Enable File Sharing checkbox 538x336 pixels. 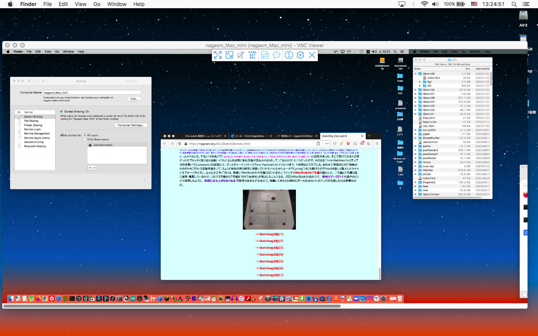pos(19,121)
